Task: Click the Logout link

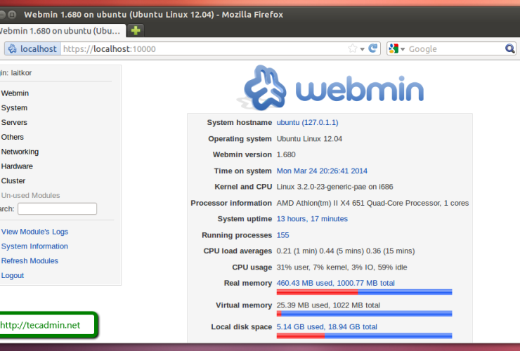Action: (13, 275)
